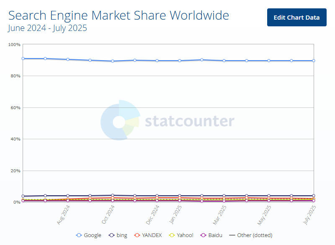The width and height of the screenshot is (335, 245).
Task: Toggle the Google series in the legend
Action: point(89,235)
